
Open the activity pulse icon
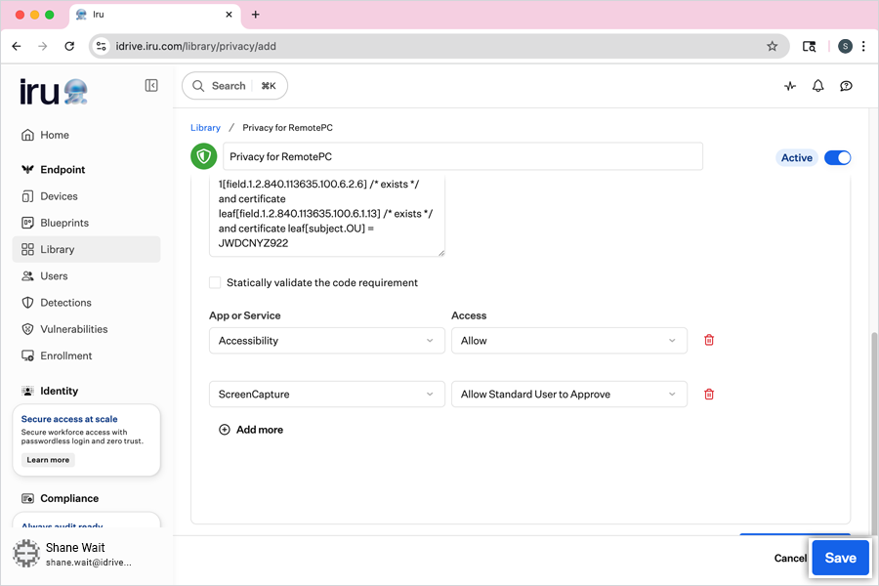790,86
